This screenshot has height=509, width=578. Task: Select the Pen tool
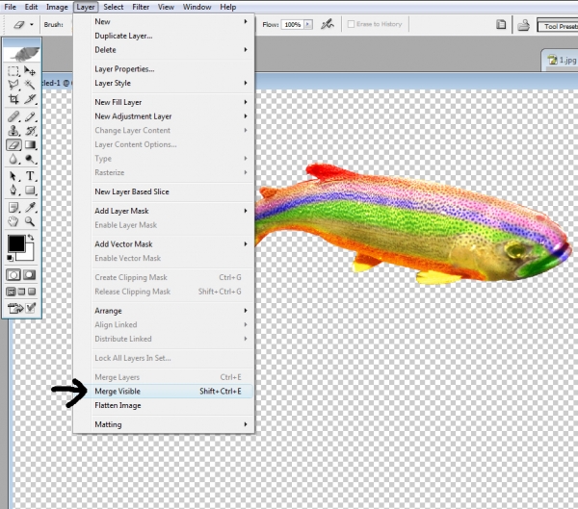(x=13, y=191)
